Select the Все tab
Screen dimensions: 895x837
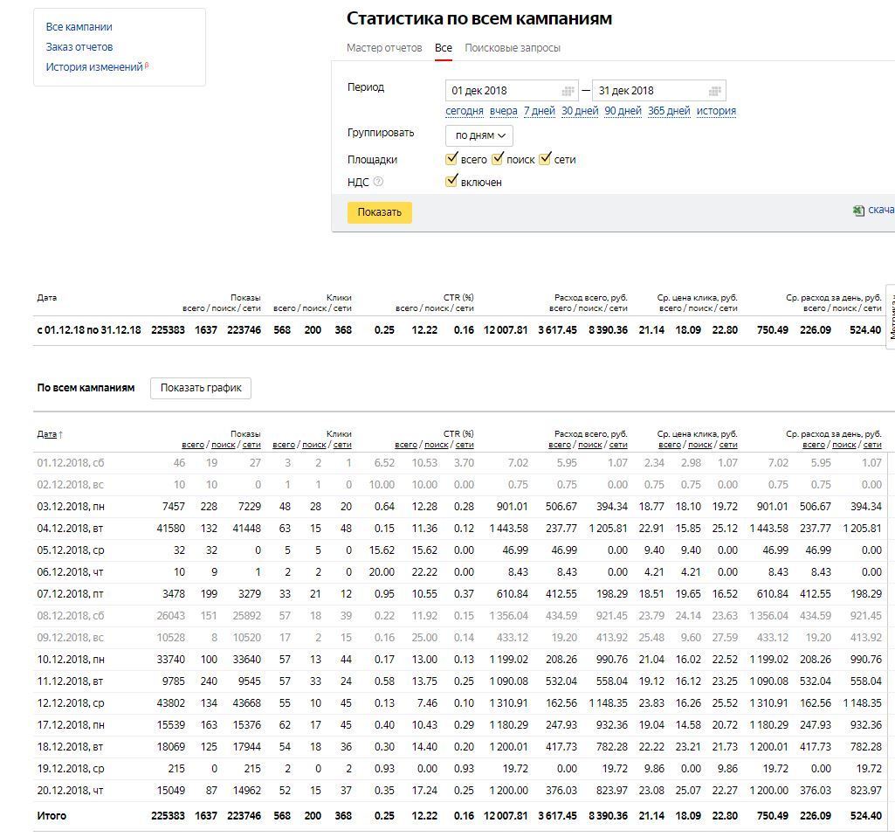coord(444,48)
